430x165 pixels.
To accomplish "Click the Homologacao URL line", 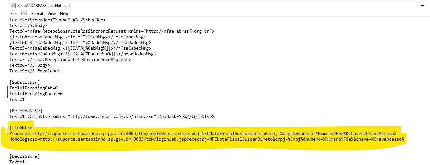I will (x=207, y=139).
